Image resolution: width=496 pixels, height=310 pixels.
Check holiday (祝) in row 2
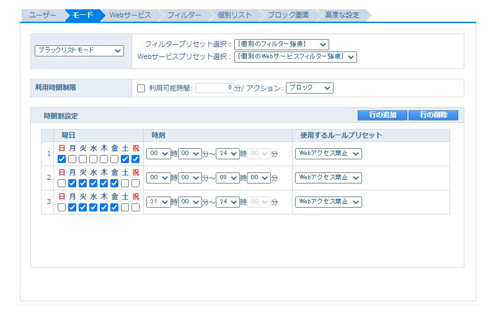point(135,183)
